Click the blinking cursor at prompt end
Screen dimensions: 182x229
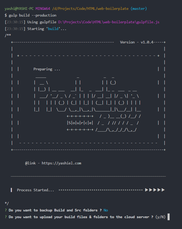169,217
